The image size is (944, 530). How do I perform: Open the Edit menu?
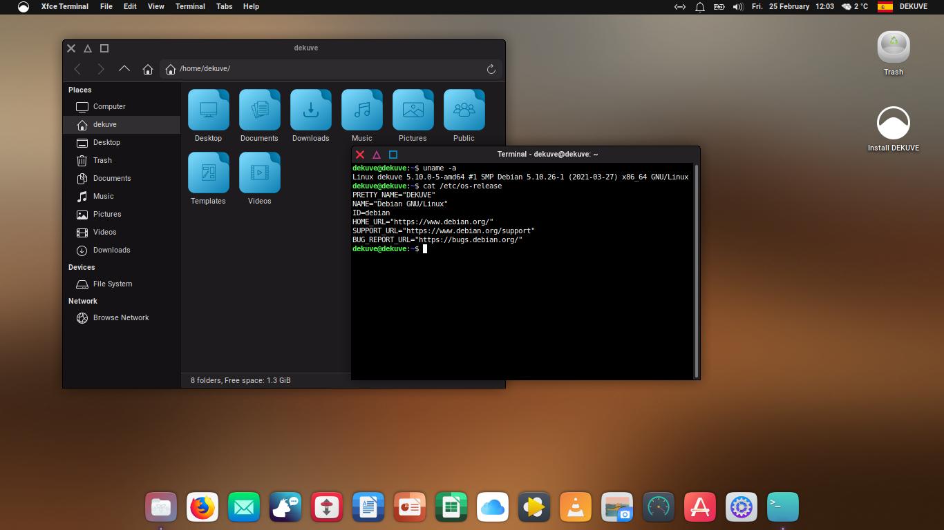[x=130, y=6]
